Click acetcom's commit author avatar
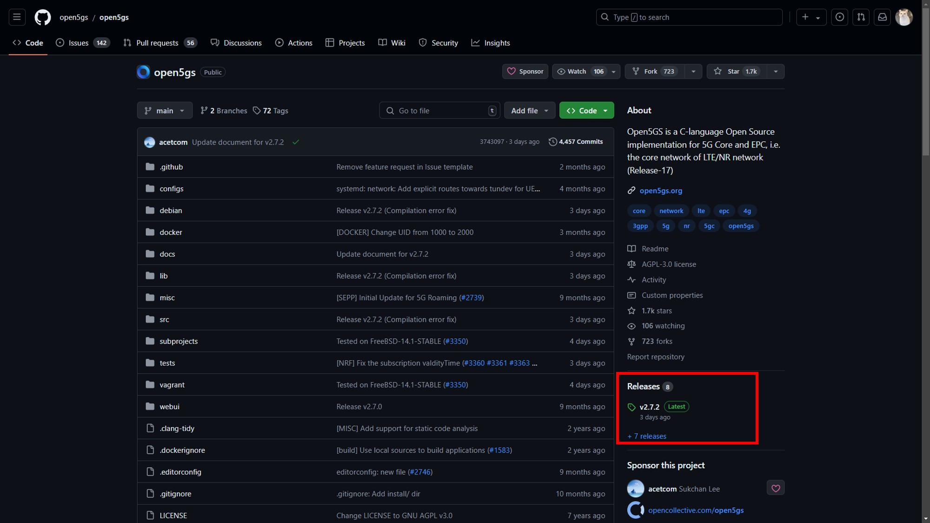 tap(150, 142)
